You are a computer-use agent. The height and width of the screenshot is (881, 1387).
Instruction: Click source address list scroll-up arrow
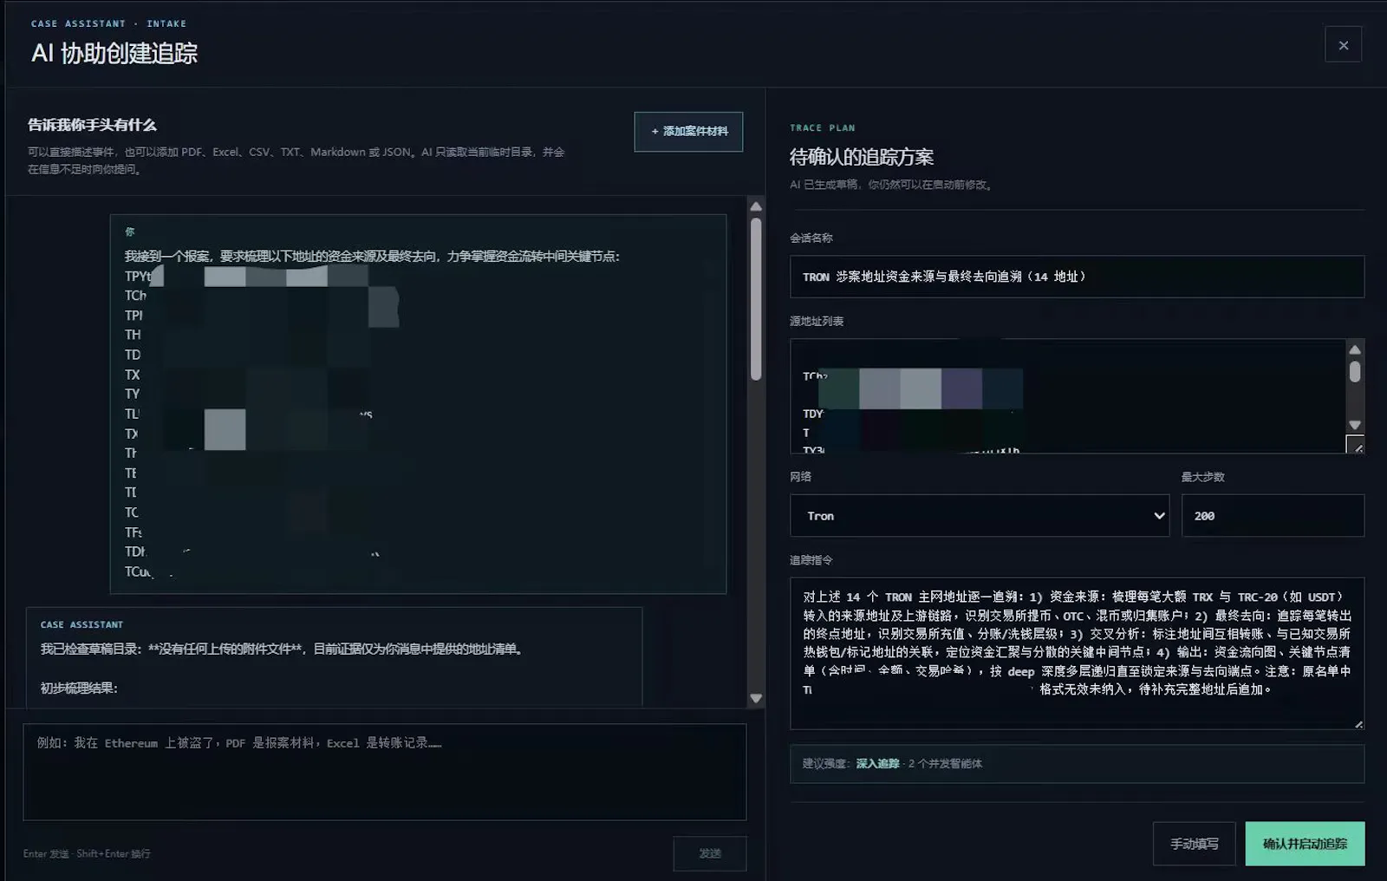pyautogui.click(x=1355, y=349)
